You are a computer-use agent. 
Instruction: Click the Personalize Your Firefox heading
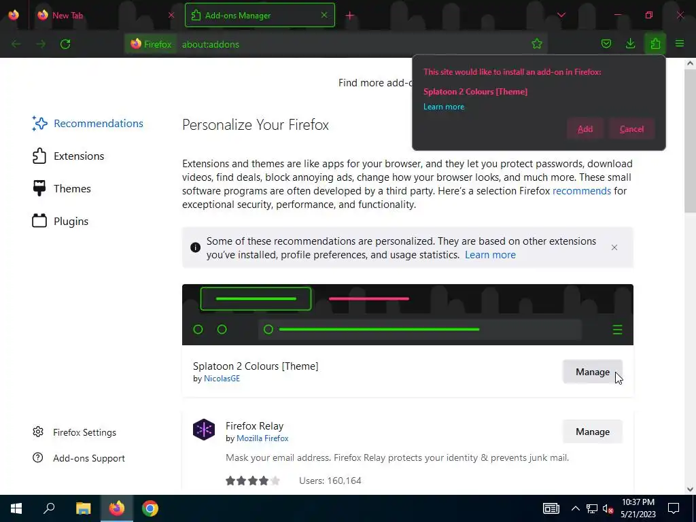coord(256,125)
